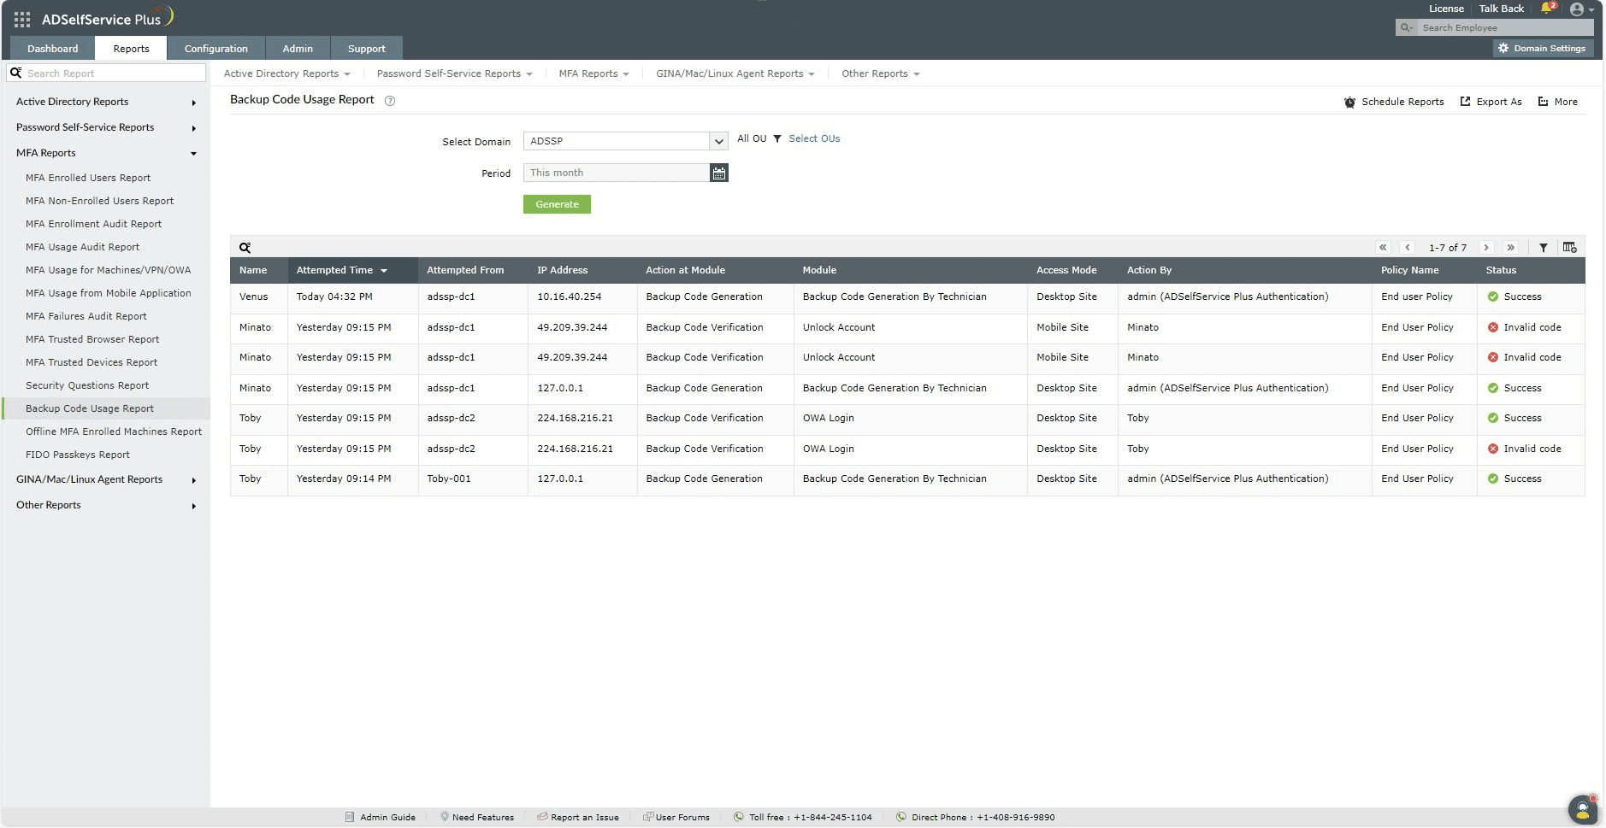Expand Password Self-Service Reports top menu
Image resolution: width=1606 pixels, height=828 pixels.
[454, 73]
